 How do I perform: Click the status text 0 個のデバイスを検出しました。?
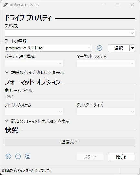click(27, 170)
